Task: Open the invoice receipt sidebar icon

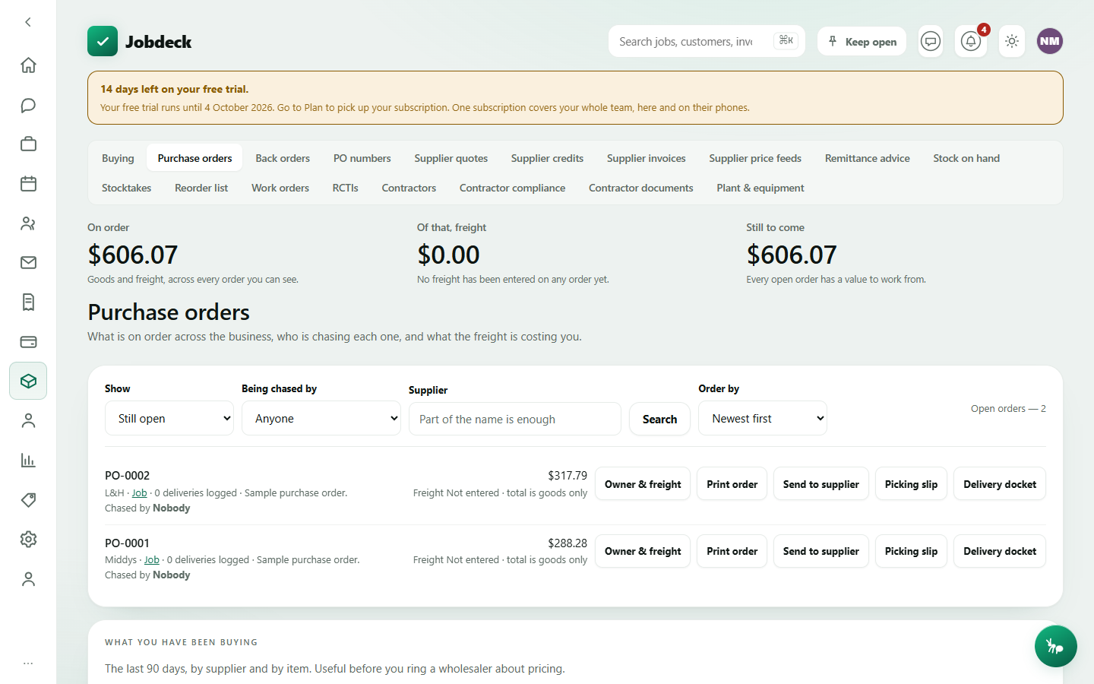Action: [x=28, y=302]
